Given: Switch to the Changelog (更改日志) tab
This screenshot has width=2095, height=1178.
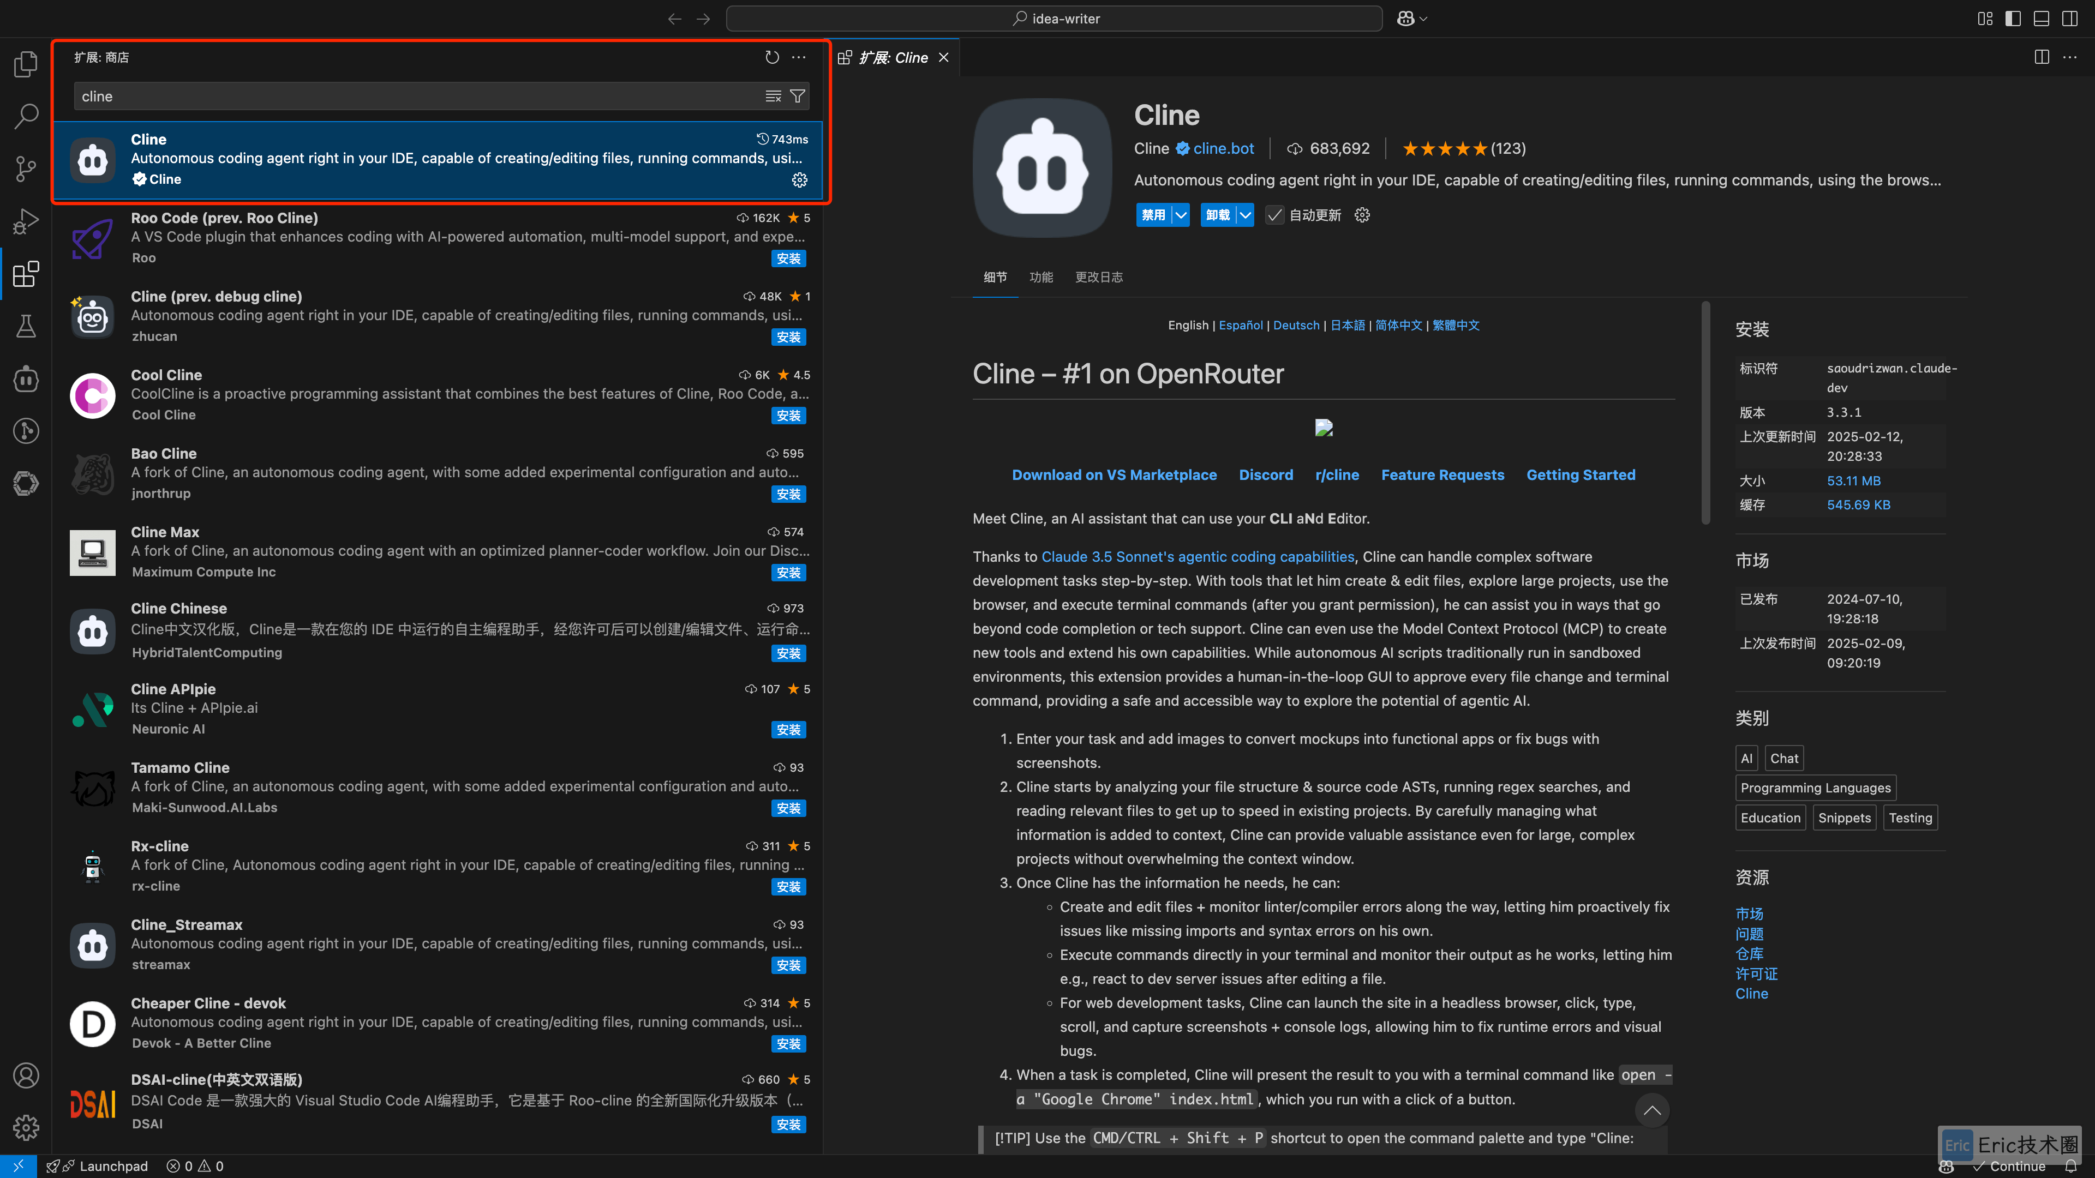Looking at the screenshot, I should pos(1099,277).
